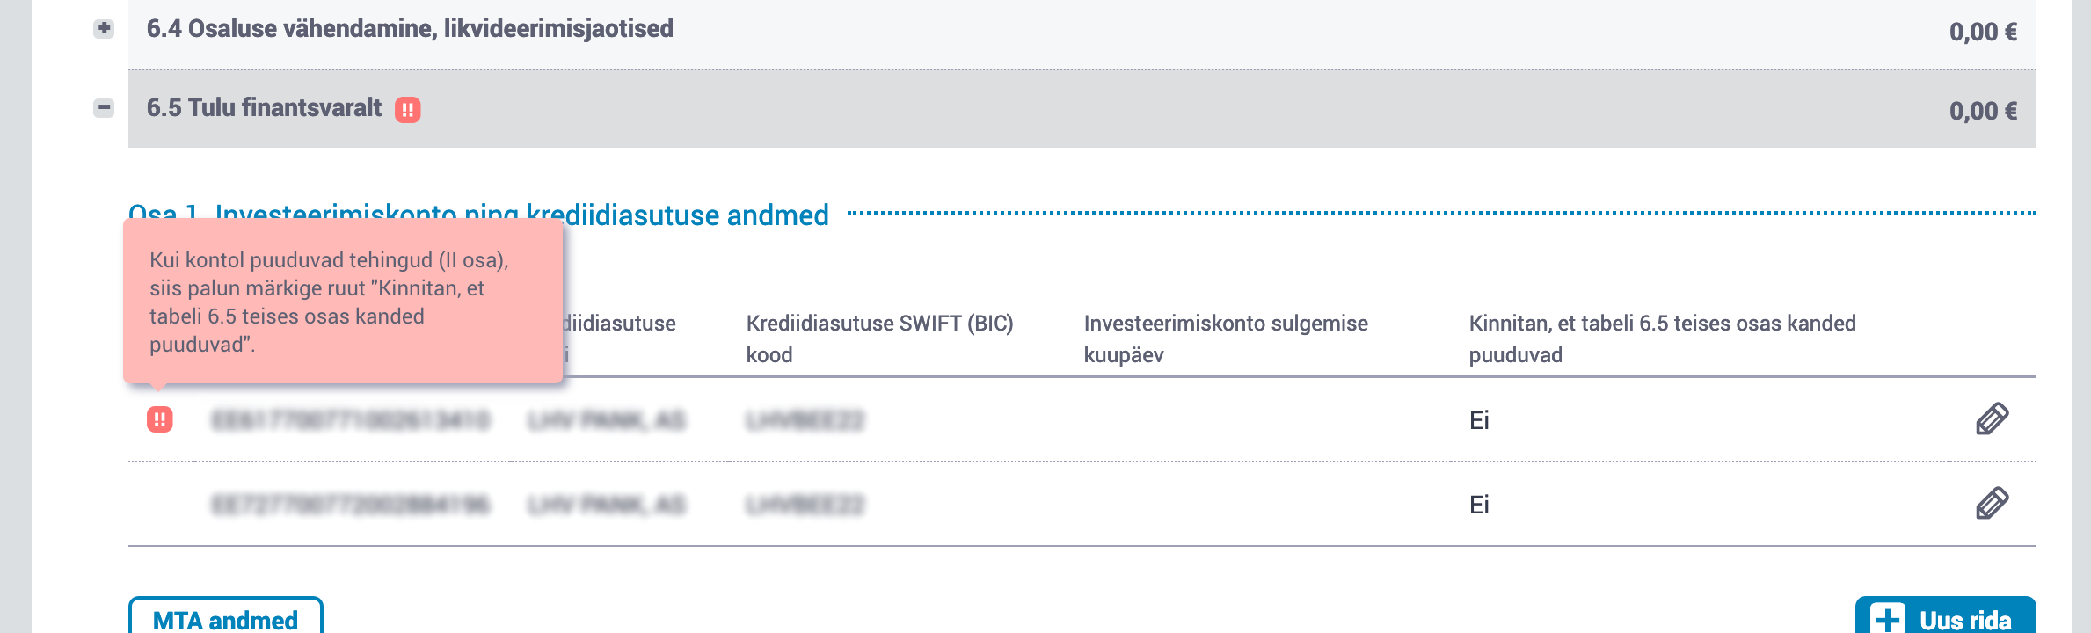Edit first account row with pencil icon
Image resolution: width=2091 pixels, height=633 pixels.
pos(1992,419)
